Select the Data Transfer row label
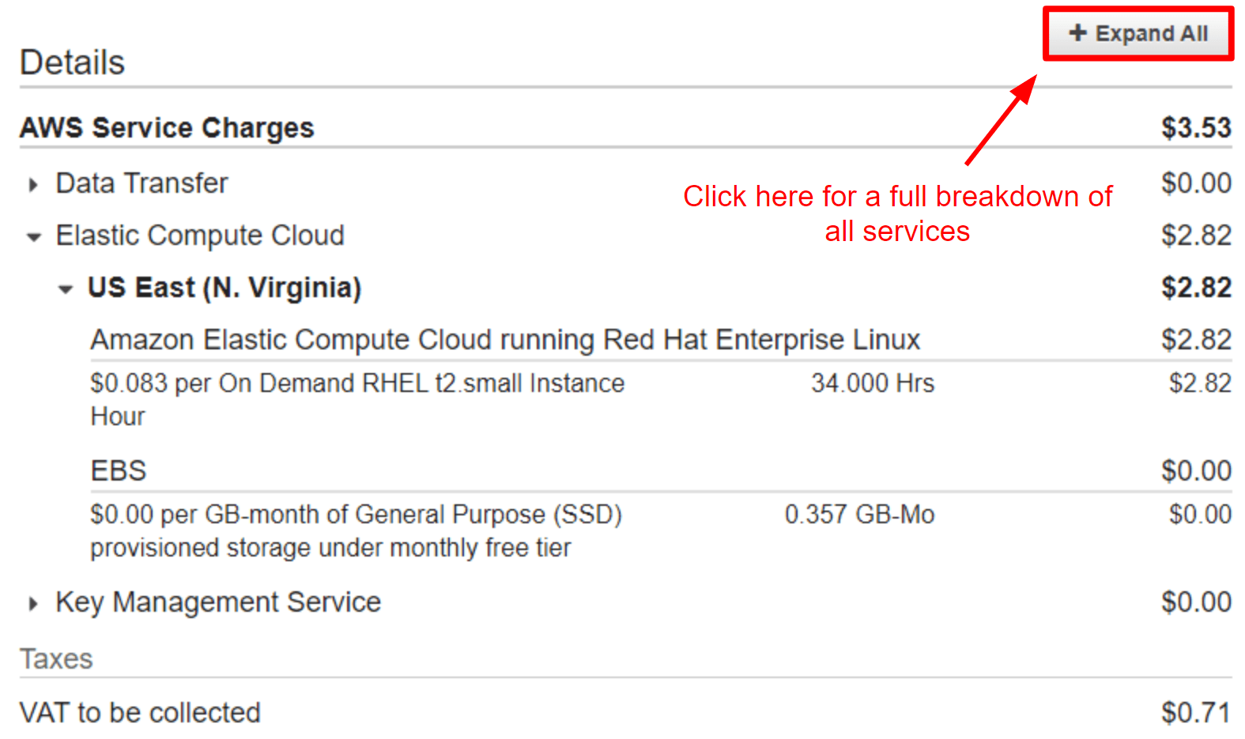The image size is (1245, 739). (141, 183)
